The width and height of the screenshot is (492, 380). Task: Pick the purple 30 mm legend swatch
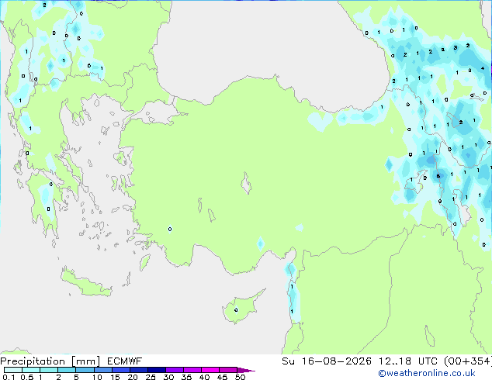coord(175,370)
